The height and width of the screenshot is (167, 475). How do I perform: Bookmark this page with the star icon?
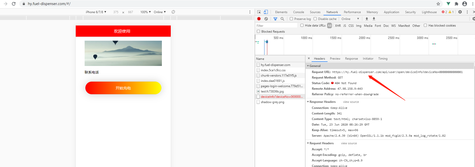click(x=438, y=4)
